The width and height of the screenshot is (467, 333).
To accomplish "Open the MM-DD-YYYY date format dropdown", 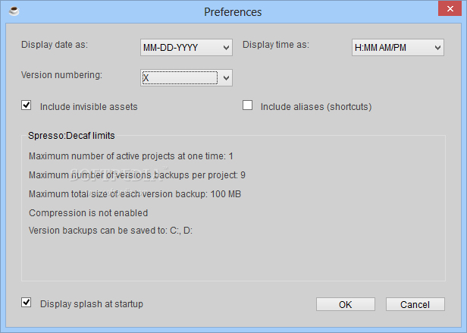I will tap(186, 48).
